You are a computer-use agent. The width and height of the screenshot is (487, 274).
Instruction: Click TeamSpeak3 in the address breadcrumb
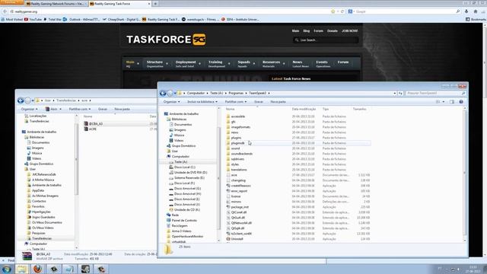[257, 93]
